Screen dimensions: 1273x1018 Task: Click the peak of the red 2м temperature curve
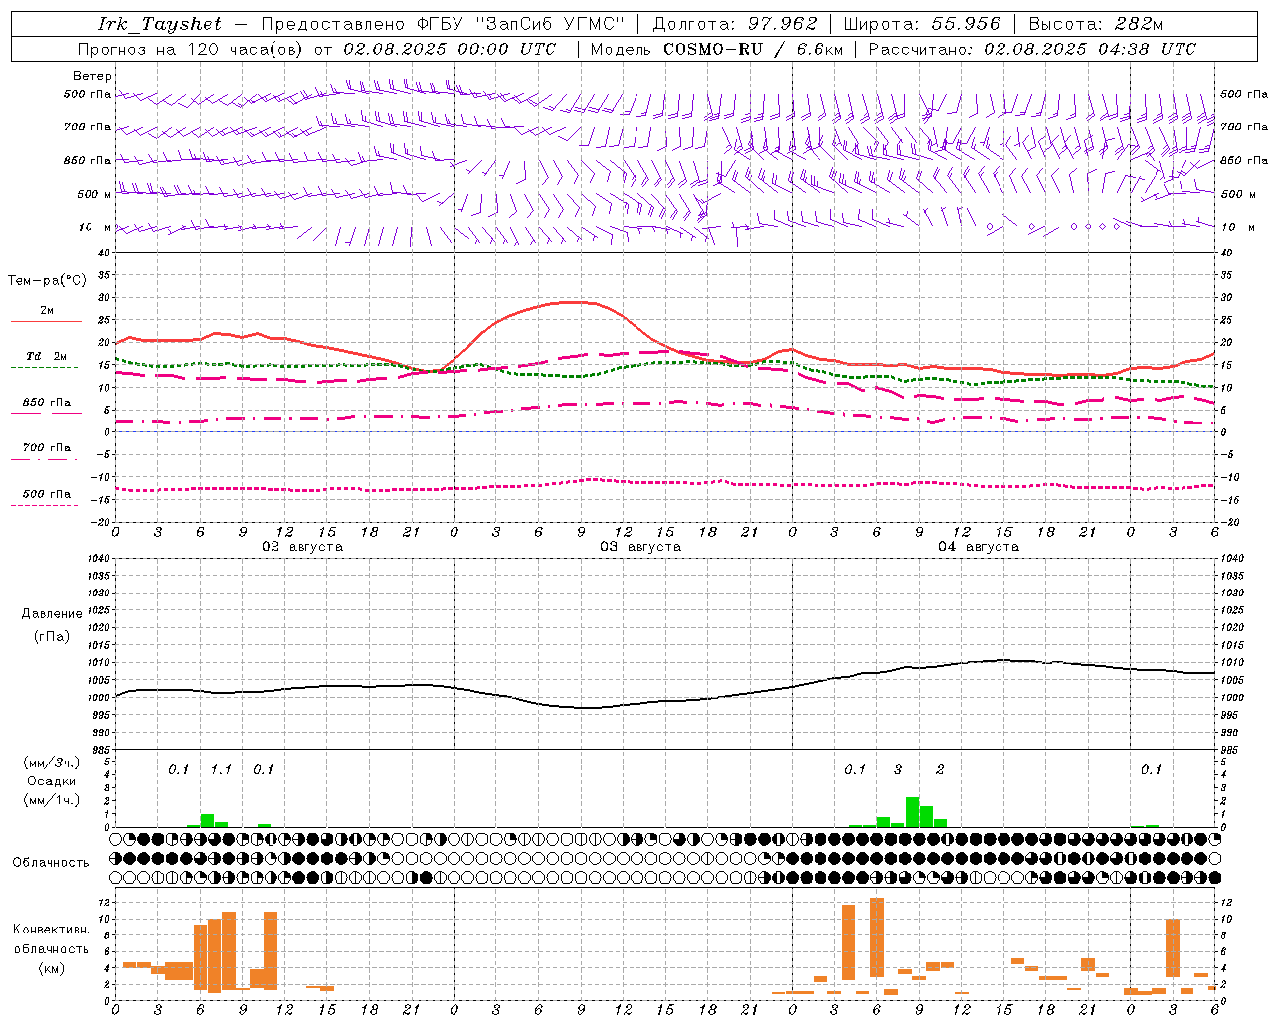pos(573,302)
